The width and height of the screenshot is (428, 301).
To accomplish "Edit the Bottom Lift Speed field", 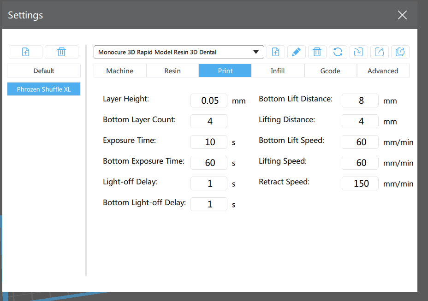I will coord(360,142).
